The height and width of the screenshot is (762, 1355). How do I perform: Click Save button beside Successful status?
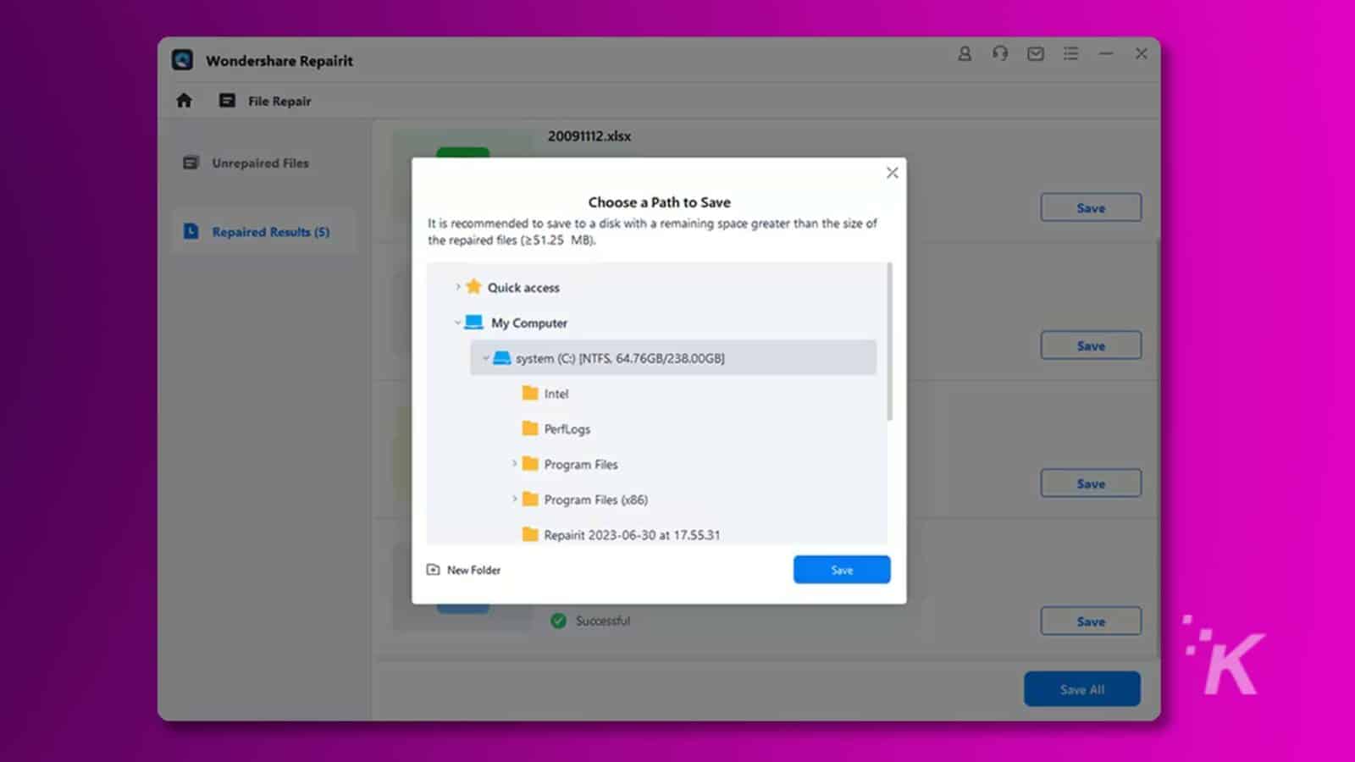coord(1091,621)
